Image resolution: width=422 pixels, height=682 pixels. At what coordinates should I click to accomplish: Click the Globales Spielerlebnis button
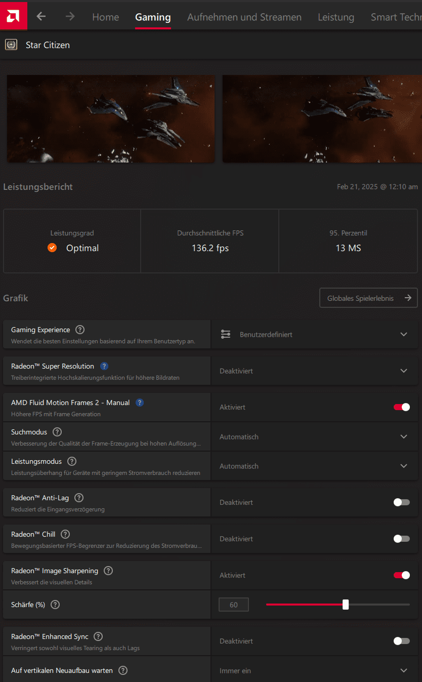point(368,298)
